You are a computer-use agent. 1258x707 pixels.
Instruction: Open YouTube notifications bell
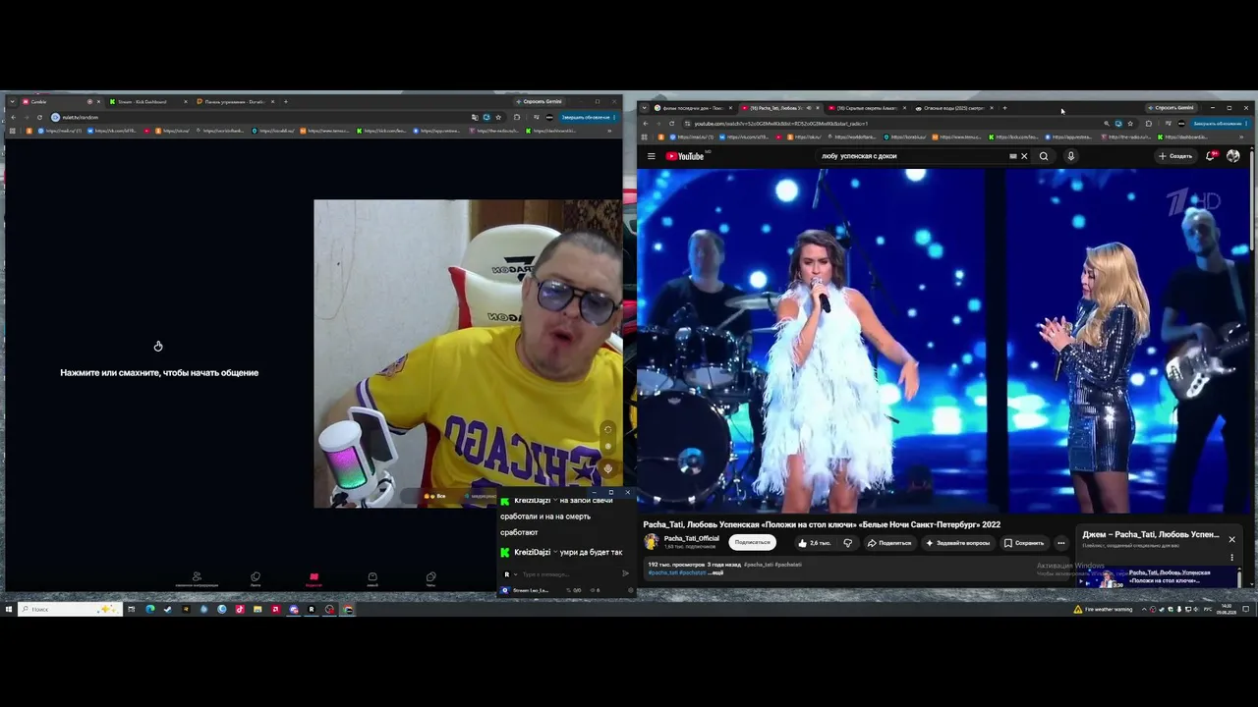point(1211,156)
